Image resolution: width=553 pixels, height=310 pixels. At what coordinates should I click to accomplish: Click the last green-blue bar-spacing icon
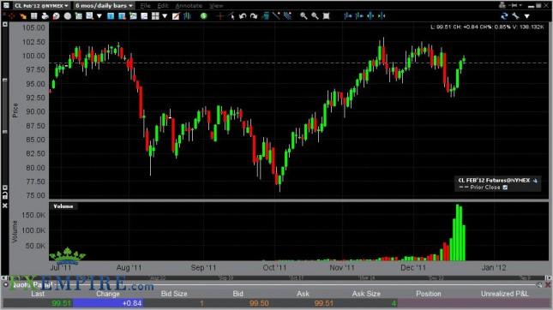[x=382, y=16]
